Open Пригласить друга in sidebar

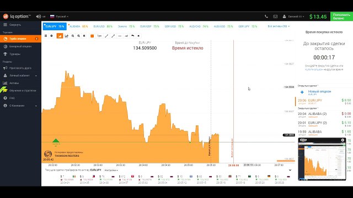(20, 68)
